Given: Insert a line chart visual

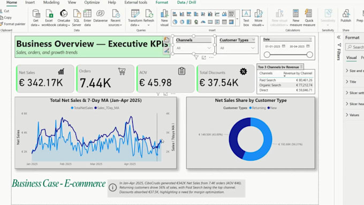Looking at the screenshot, I should point(217,14).
